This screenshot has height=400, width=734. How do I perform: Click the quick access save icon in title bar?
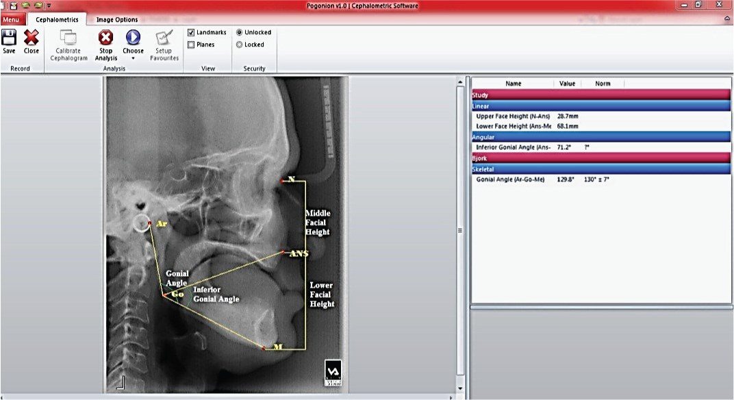tap(15, 5)
